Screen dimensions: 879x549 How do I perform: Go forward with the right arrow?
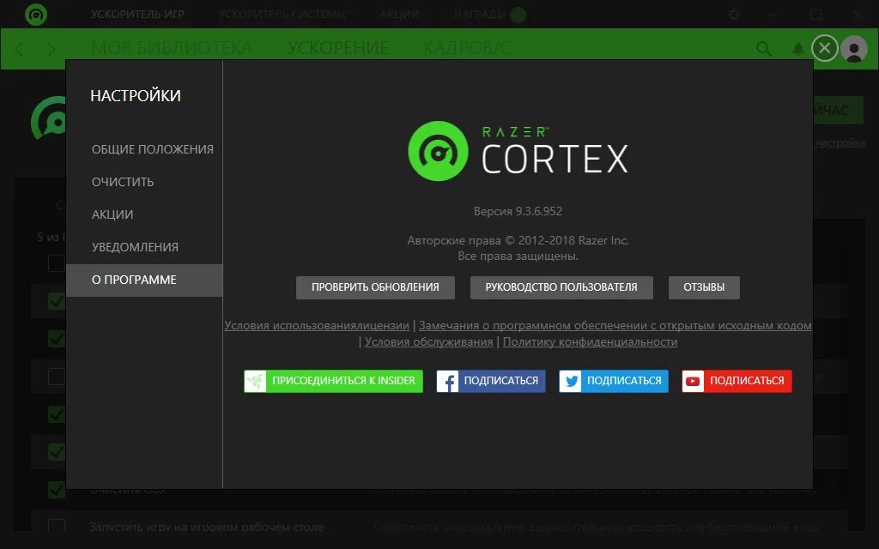click(52, 49)
